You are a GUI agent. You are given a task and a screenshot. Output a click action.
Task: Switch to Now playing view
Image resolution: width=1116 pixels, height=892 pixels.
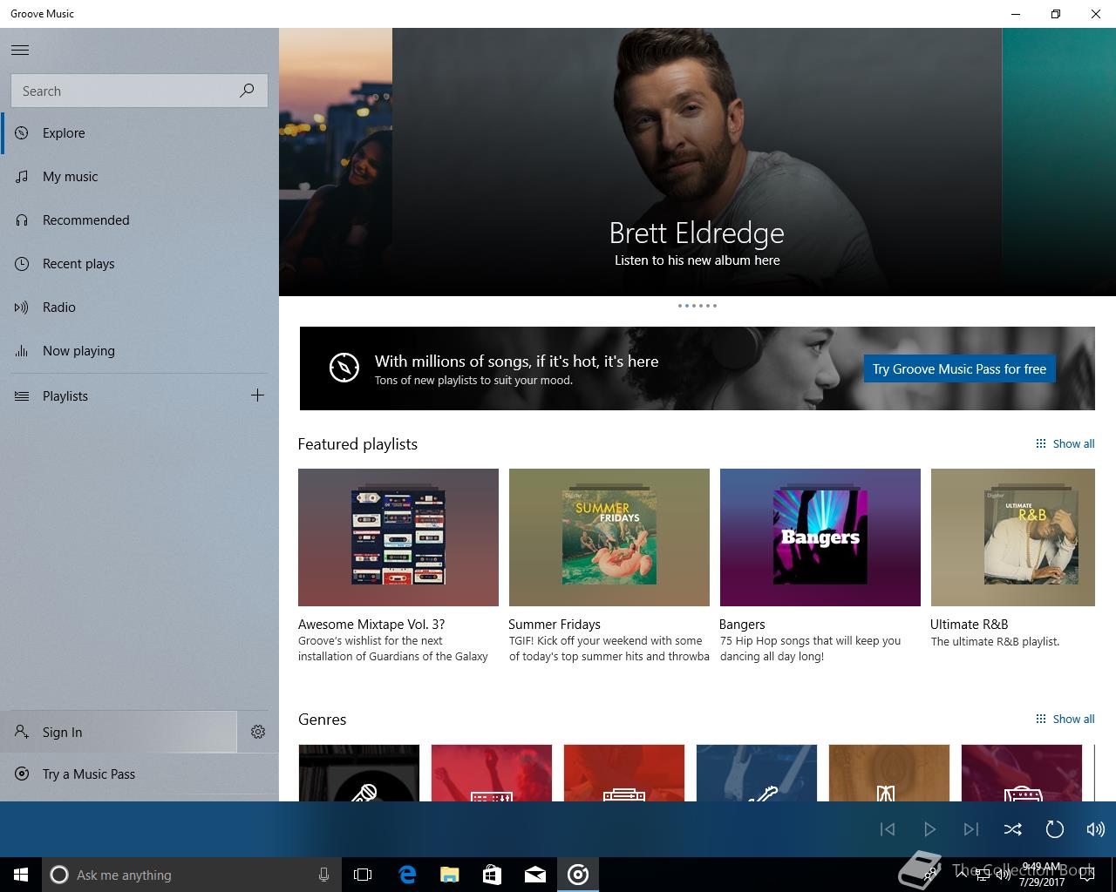point(139,351)
